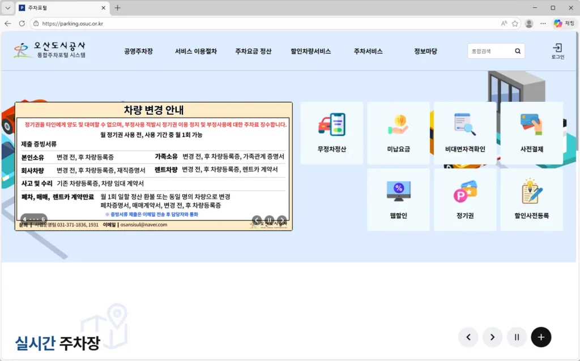Expand the plus button beside carousel controls
This screenshot has height=361, width=580.
(x=541, y=337)
